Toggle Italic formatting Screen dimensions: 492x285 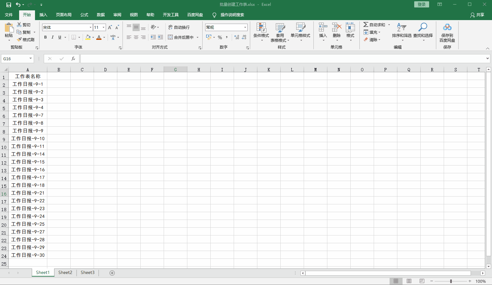(53, 37)
